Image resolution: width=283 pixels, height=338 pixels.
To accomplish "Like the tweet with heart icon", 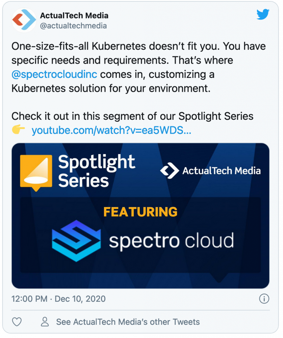I will point(17,322).
